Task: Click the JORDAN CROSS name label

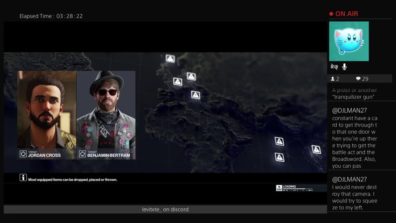Action: pos(44,155)
